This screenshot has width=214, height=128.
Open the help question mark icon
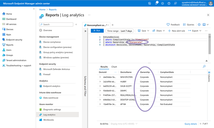(x=169, y=3)
